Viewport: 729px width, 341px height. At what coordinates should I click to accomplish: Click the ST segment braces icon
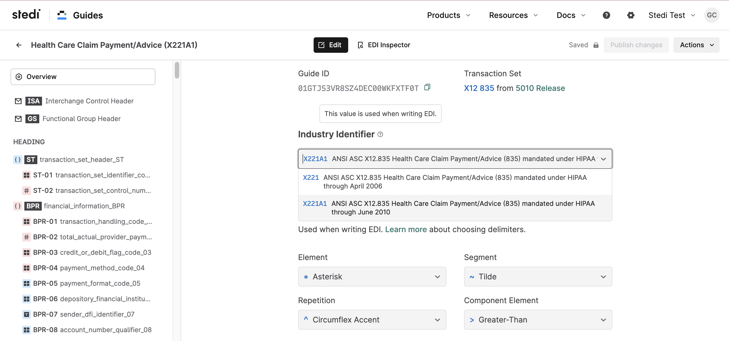(17, 160)
